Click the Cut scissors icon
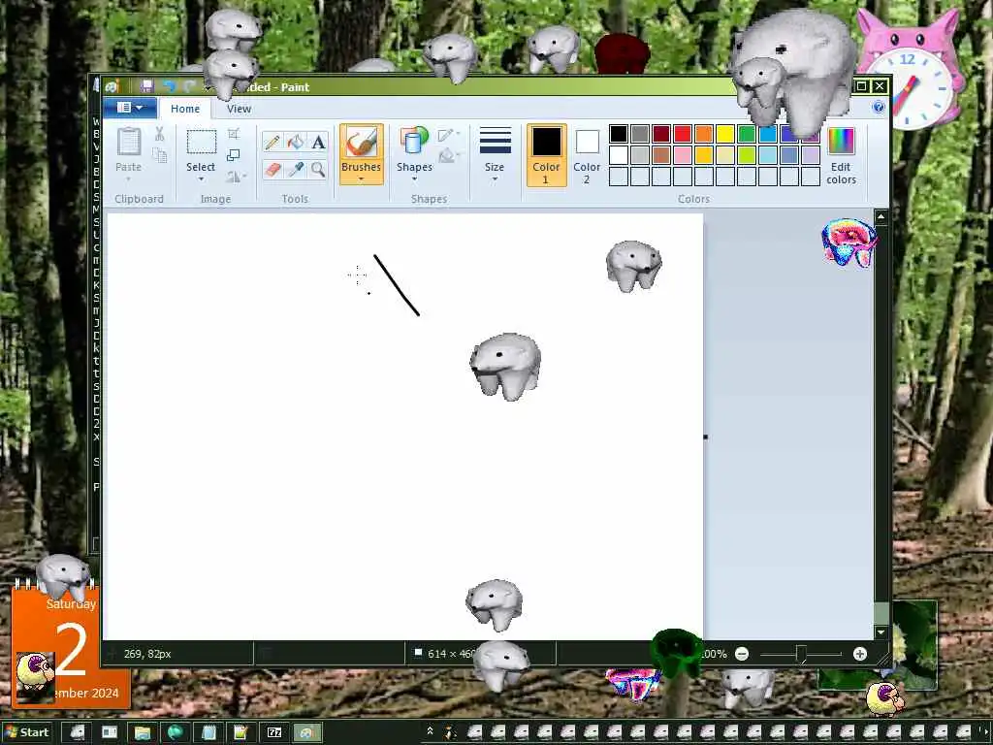This screenshot has height=745, width=993. click(160, 134)
